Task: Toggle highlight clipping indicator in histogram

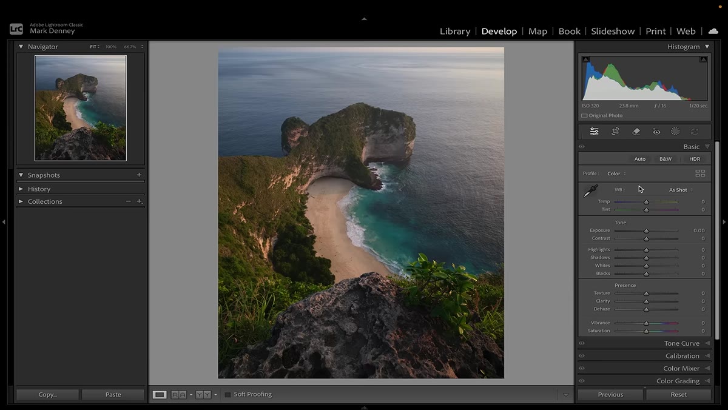Action: click(x=703, y=59)
